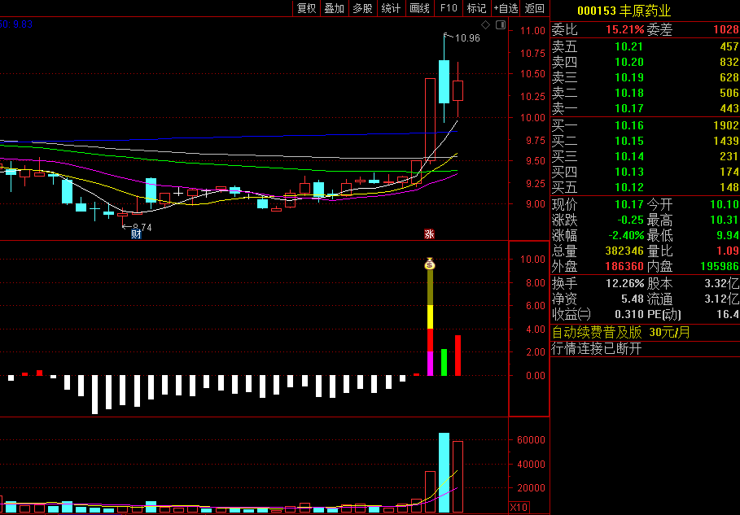The image size is (740, 515).
Task: Select the 卖四 ask price 10.20
Action: 628,63
